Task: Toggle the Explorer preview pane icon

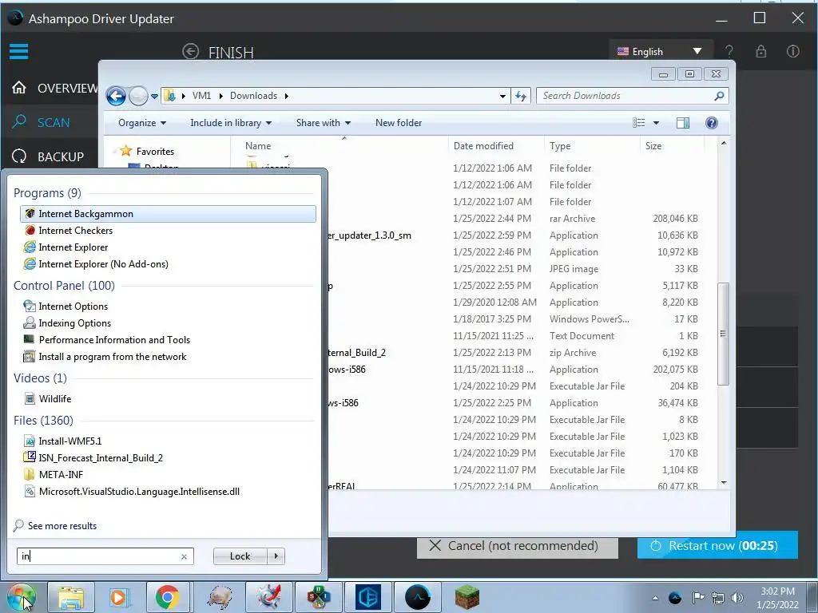Action: coord(682,123)
